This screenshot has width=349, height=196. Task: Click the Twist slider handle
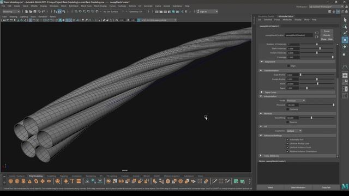pyautogui.click(x=317, y=83)
